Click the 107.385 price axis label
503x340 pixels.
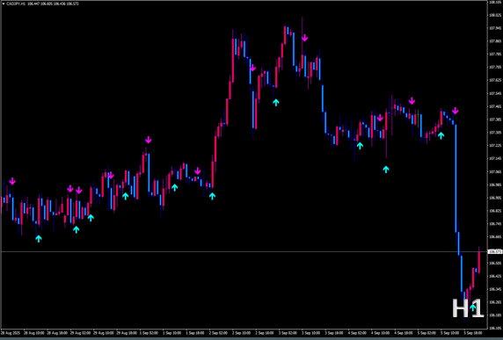point(496,119)
